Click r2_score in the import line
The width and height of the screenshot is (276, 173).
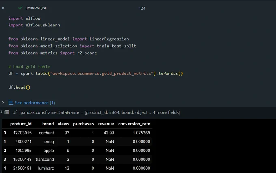pyautogui.click(x=87, y=53)
